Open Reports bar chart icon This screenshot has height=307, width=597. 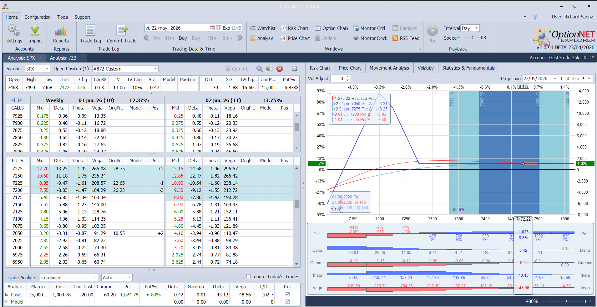(x=61, y=30)
